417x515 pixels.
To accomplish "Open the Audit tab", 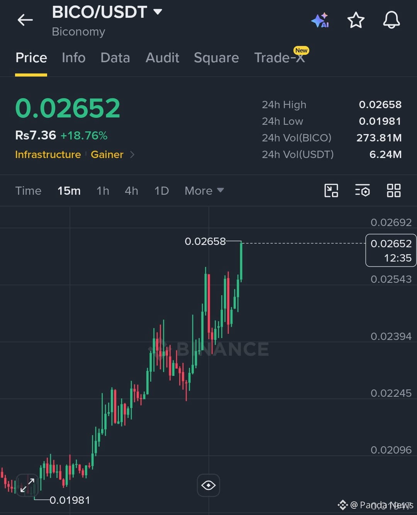I will click(162, 58).
